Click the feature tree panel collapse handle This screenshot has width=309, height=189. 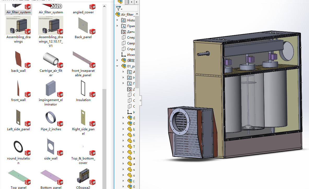tap(141, 100)
